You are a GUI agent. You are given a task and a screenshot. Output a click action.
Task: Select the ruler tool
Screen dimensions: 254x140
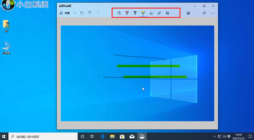(159, 13)
